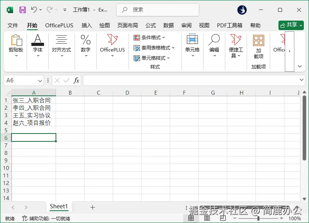Switch to the 公式 tab

[151, 25]
